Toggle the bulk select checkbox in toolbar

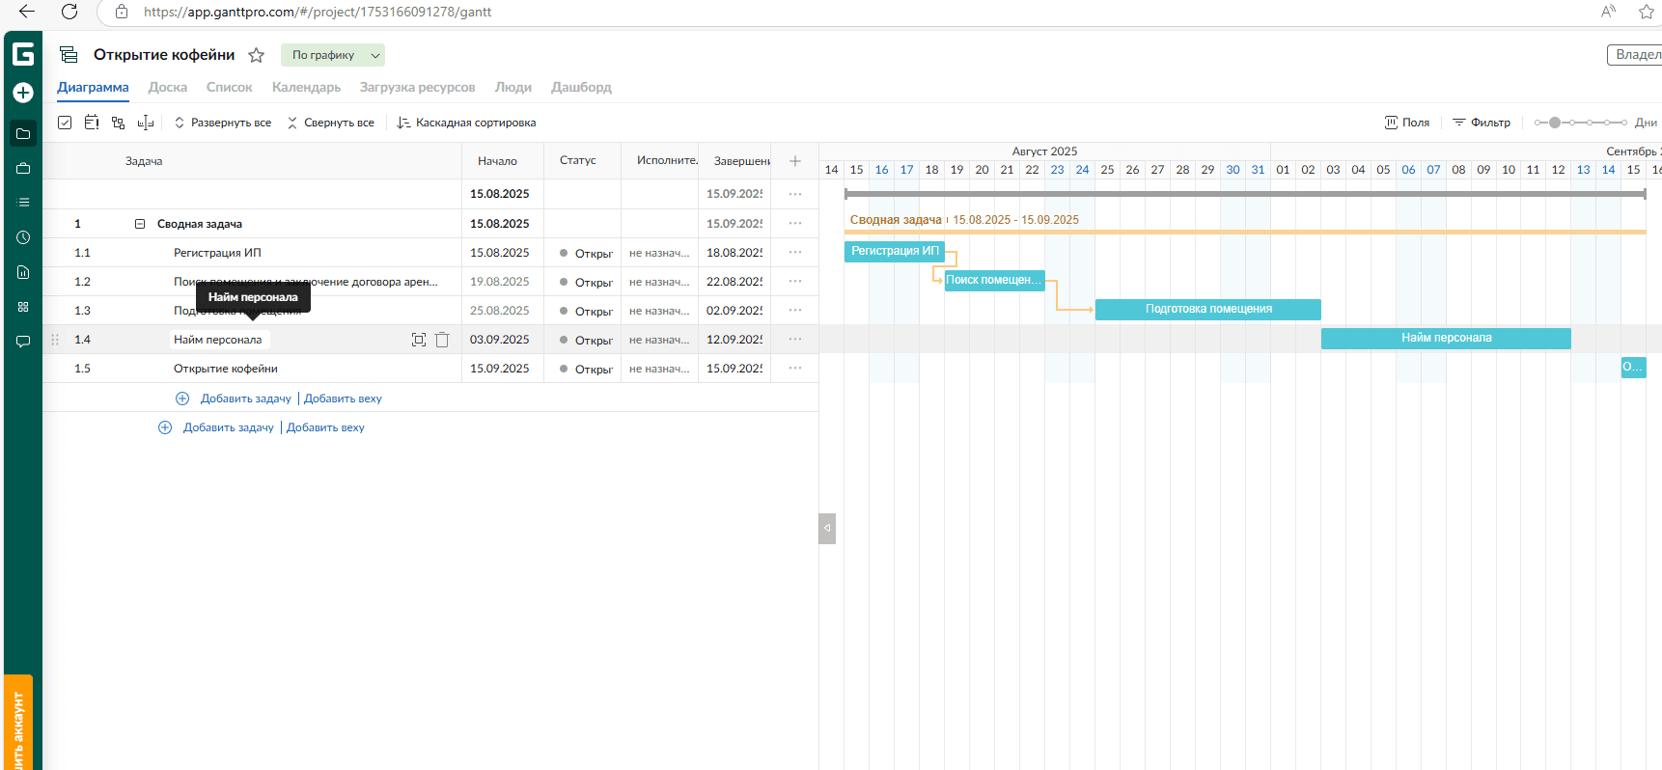(65, 123)
